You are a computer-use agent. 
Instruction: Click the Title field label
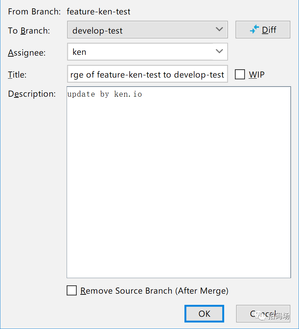(x=17, y=74)
